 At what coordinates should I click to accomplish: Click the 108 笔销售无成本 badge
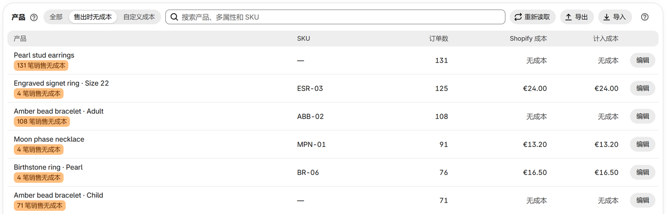[42, 122]
